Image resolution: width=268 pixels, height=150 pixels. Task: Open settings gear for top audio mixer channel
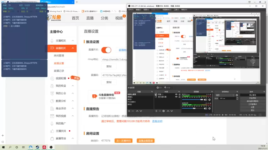coord(210,100)
